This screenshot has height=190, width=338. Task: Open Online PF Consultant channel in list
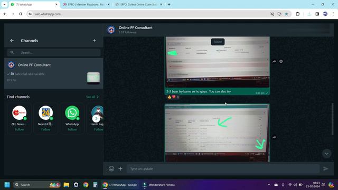[54, 73]
